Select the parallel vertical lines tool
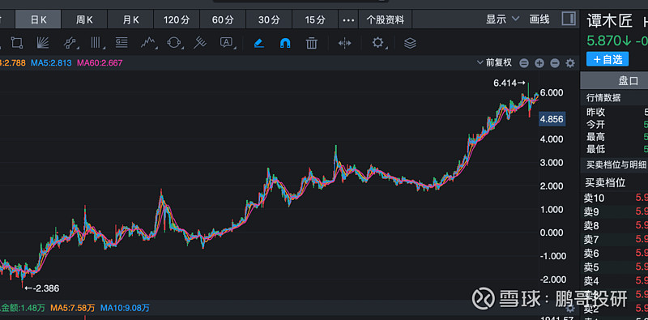This screenshot has height=320, width=648. pos(96,43)
